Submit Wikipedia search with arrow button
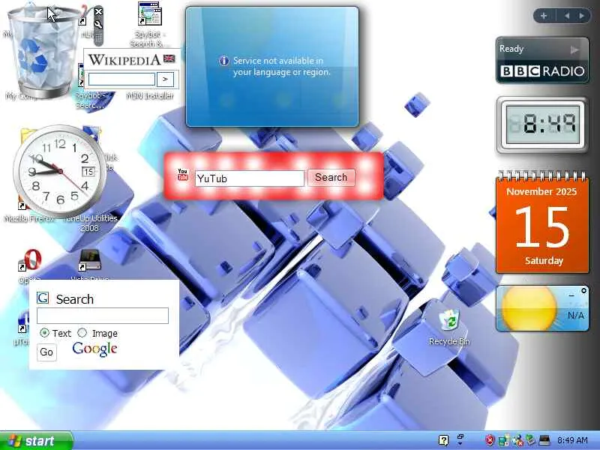Image resolution: width=600 pixels, height=450 pixels. tap(165, 79)
